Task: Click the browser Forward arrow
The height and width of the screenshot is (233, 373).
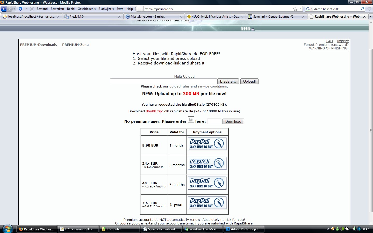Action: tap(10, 9)
